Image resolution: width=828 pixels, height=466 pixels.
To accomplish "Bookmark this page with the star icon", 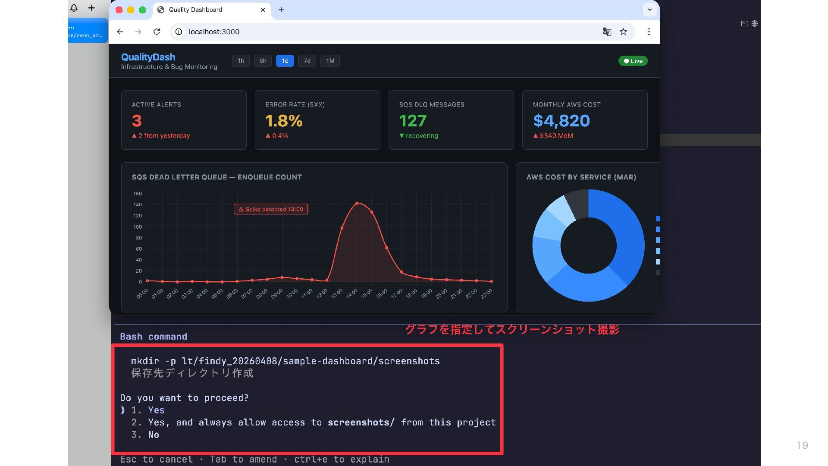I will (623, 31).
